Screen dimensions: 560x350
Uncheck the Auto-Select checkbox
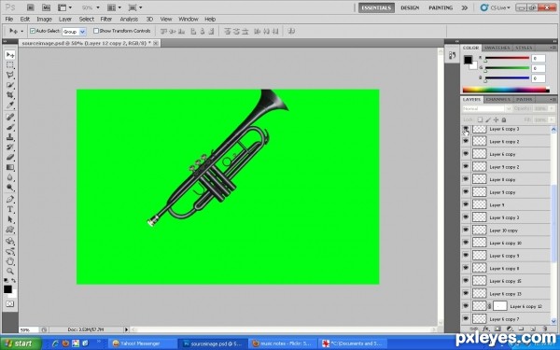[x=33, y=31]
